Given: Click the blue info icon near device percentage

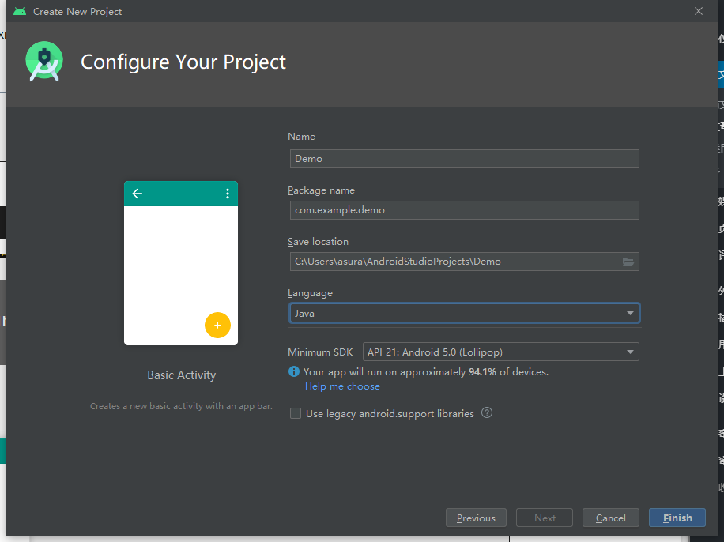Looking at the screenshot, I should coord(294,371).
